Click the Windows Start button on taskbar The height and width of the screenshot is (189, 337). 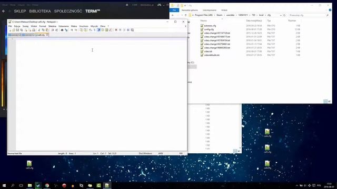click(x=4, y=185)
